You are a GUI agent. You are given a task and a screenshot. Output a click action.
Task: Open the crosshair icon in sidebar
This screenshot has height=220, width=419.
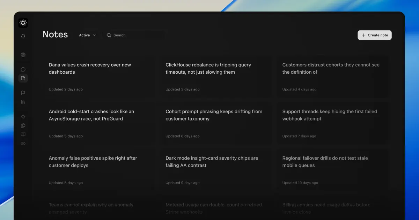coord(23,117)
